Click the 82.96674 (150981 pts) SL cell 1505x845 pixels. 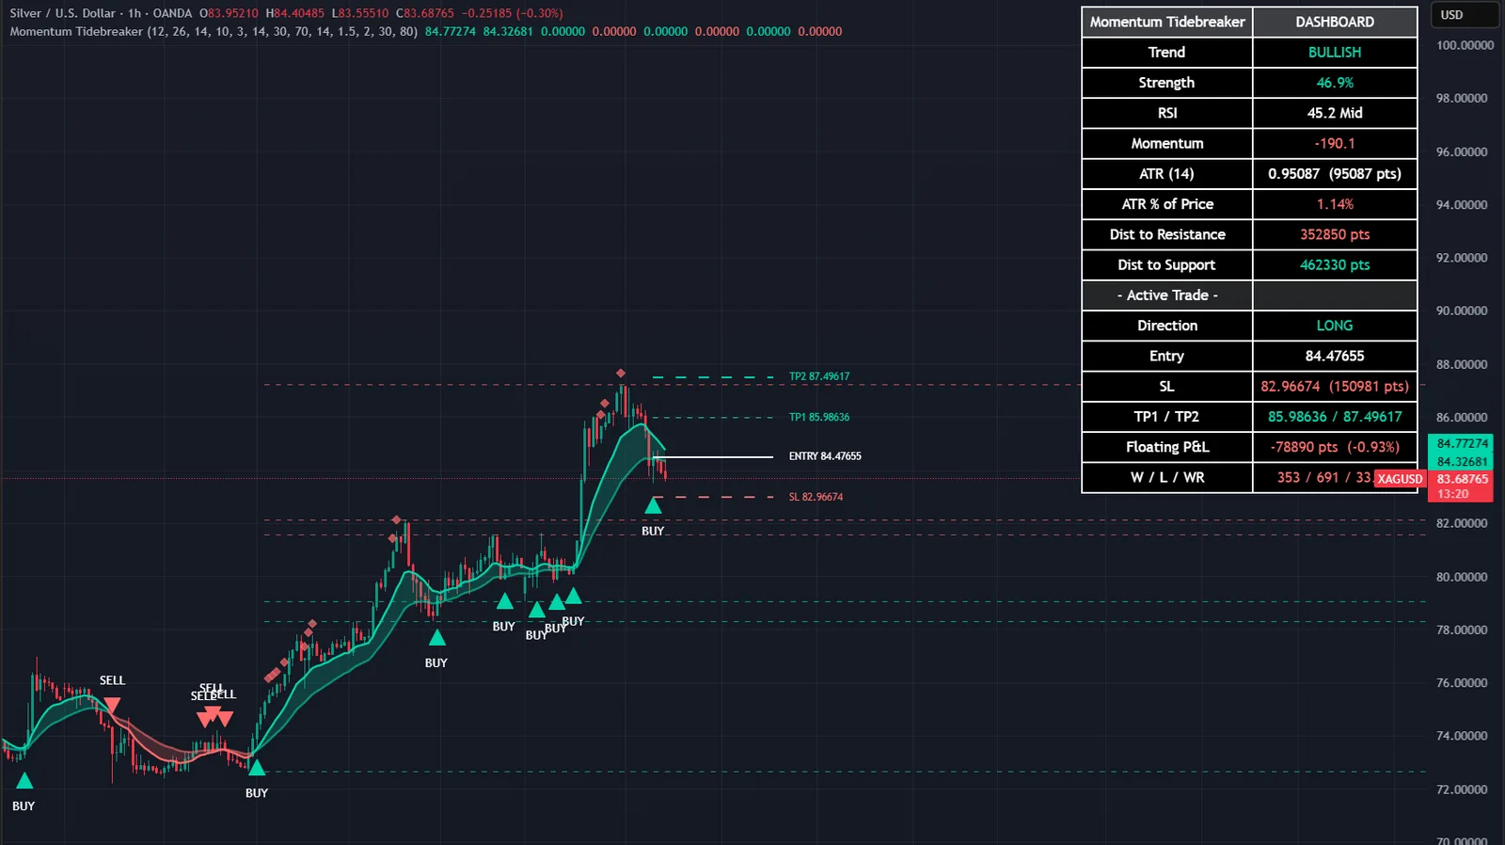[1335, 387]
